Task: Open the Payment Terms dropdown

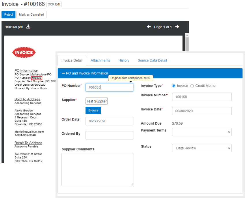Action: click(202, 132)
